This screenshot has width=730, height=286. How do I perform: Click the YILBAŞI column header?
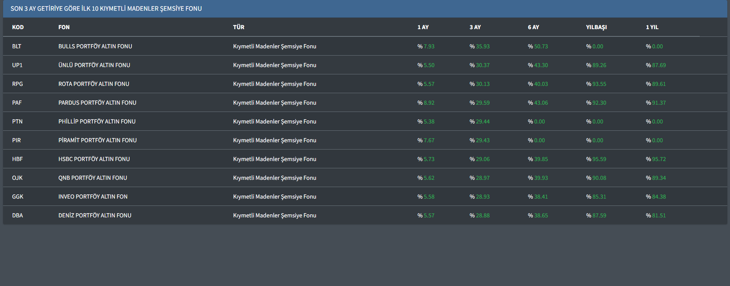click(596, 27)
